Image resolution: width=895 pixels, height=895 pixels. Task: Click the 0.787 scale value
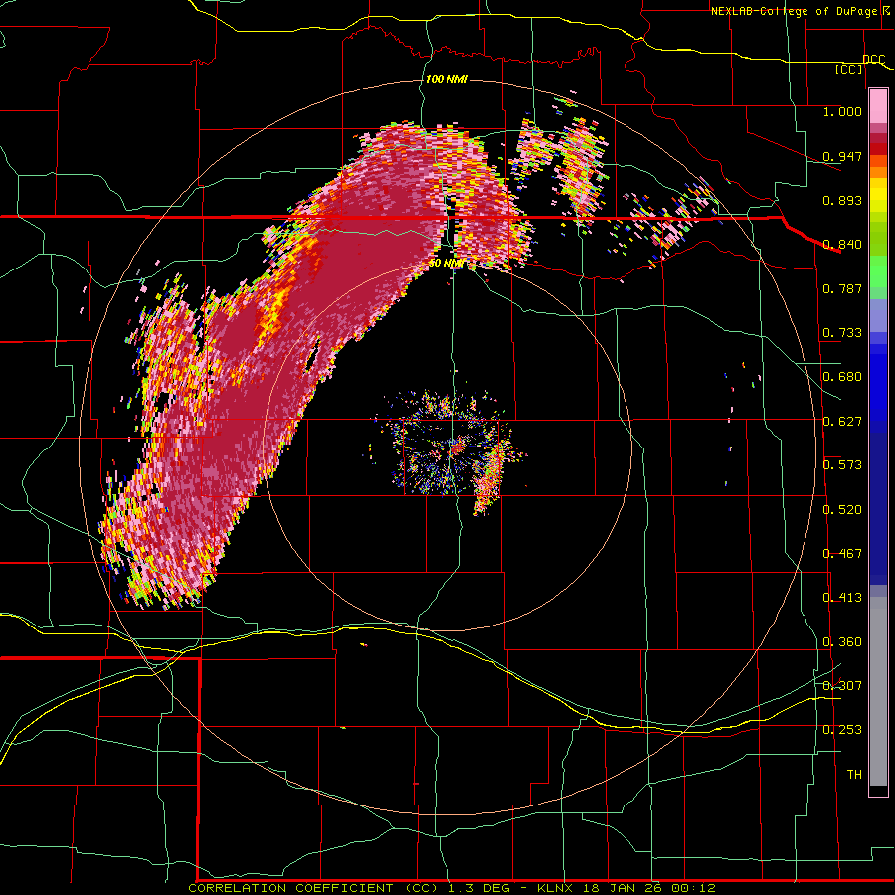pos(842,288)
